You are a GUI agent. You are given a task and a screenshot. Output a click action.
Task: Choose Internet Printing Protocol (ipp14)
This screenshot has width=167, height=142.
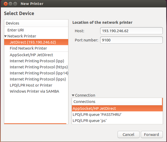(39, 73)
